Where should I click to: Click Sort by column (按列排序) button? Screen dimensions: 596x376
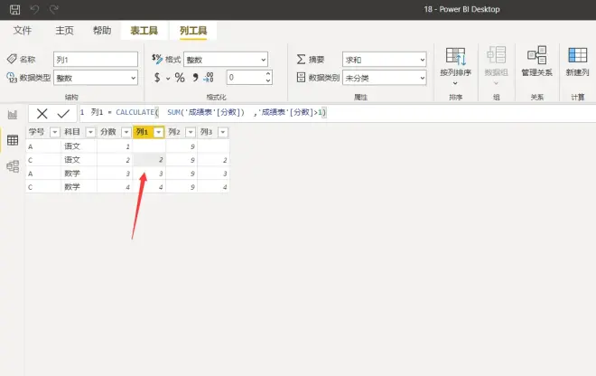click(x=455, y=61)
